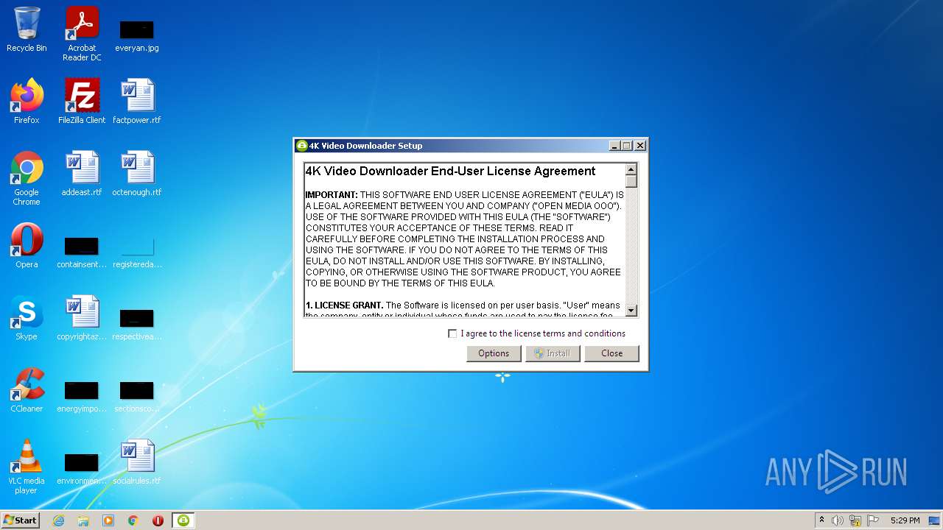The width and height of the screenshot is (943, 530).
Task: Click the Close button in setup
Action: (611, 353)
